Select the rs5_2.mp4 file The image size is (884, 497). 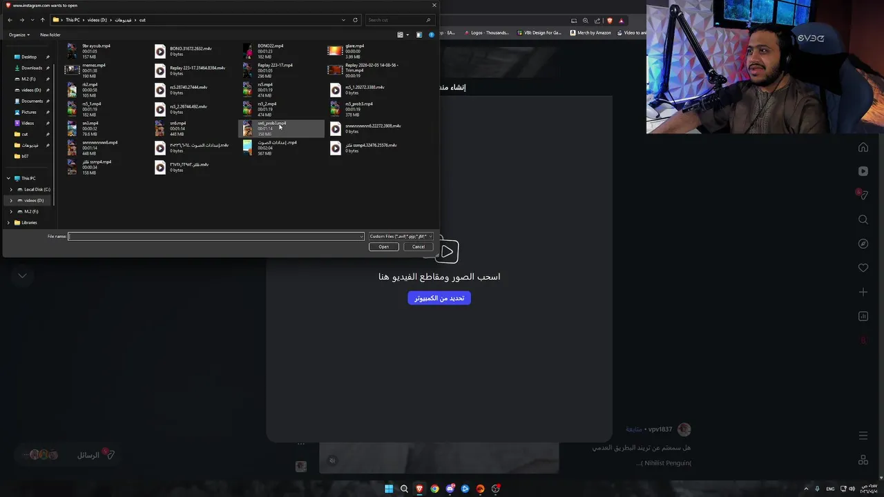coord(260,109)
